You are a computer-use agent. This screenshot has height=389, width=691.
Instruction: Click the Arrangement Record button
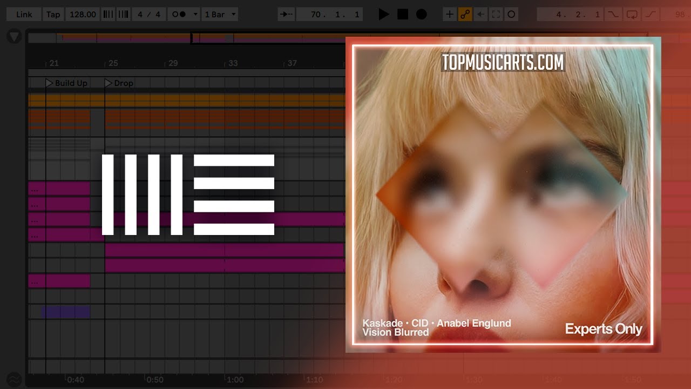422,15
